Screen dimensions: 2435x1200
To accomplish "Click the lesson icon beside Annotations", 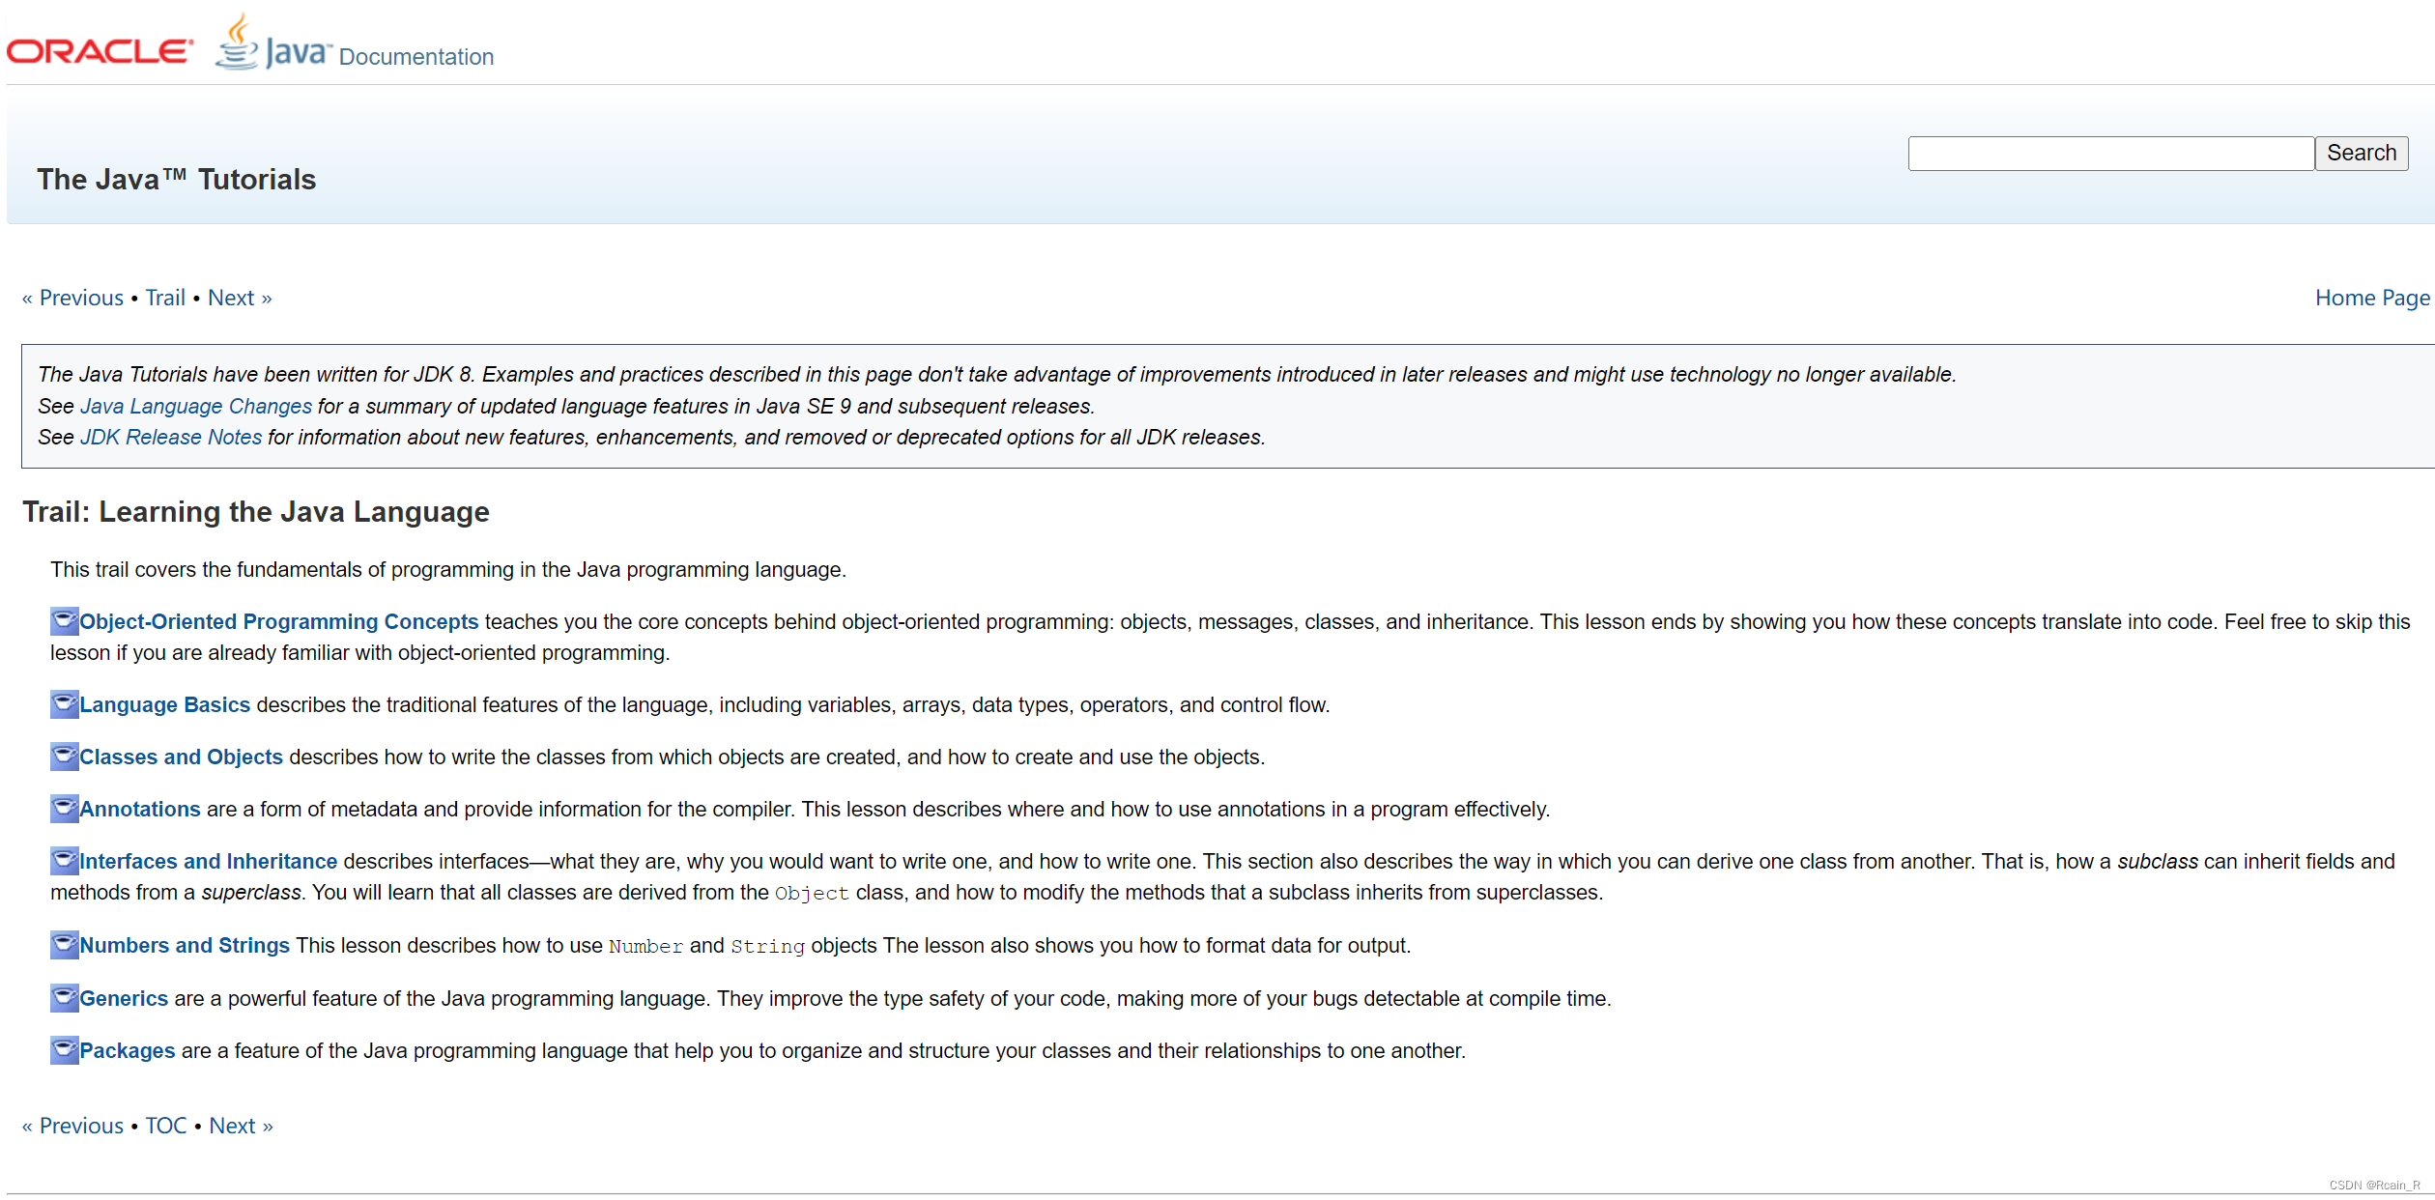I will click(64, 809).
